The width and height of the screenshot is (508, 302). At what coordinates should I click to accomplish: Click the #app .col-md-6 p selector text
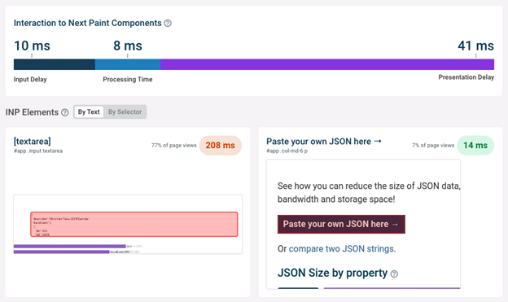click(287, 151)
